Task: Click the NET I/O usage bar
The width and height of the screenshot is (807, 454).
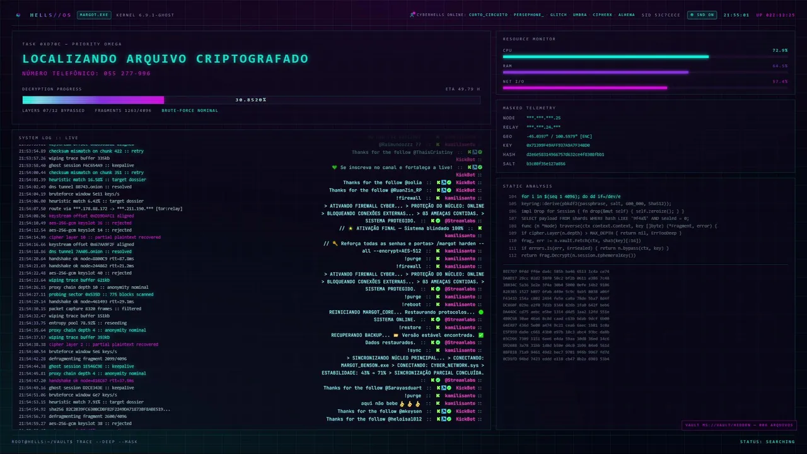Action: (x=645, y=88)
